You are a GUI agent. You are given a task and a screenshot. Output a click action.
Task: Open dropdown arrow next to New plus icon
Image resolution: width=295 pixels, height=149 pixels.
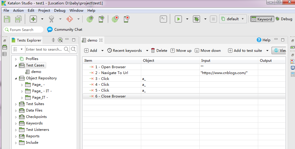point(42,19)
